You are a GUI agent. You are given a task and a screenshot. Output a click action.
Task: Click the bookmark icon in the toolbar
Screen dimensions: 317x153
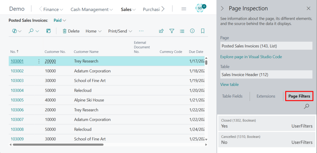[x=203, y=31]
